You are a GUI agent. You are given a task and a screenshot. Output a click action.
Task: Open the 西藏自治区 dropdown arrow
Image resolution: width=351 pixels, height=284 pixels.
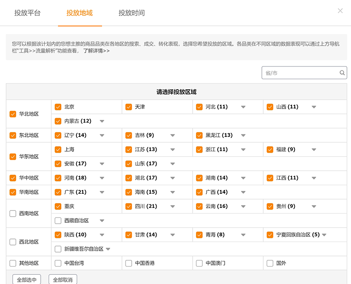[x=102, y=221]
